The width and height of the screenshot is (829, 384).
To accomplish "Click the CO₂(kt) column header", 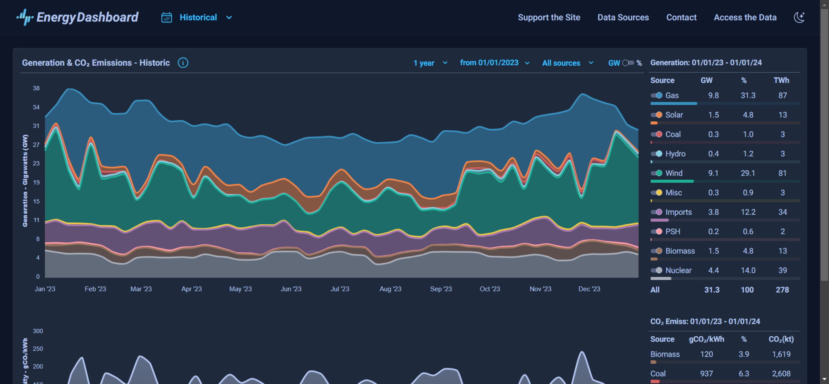I will click(781, 339).
